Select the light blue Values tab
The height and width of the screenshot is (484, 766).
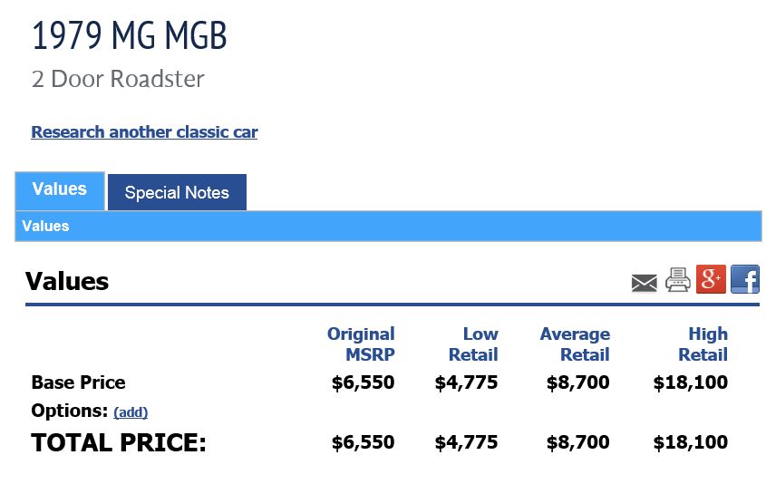click(x=60, y=190)
